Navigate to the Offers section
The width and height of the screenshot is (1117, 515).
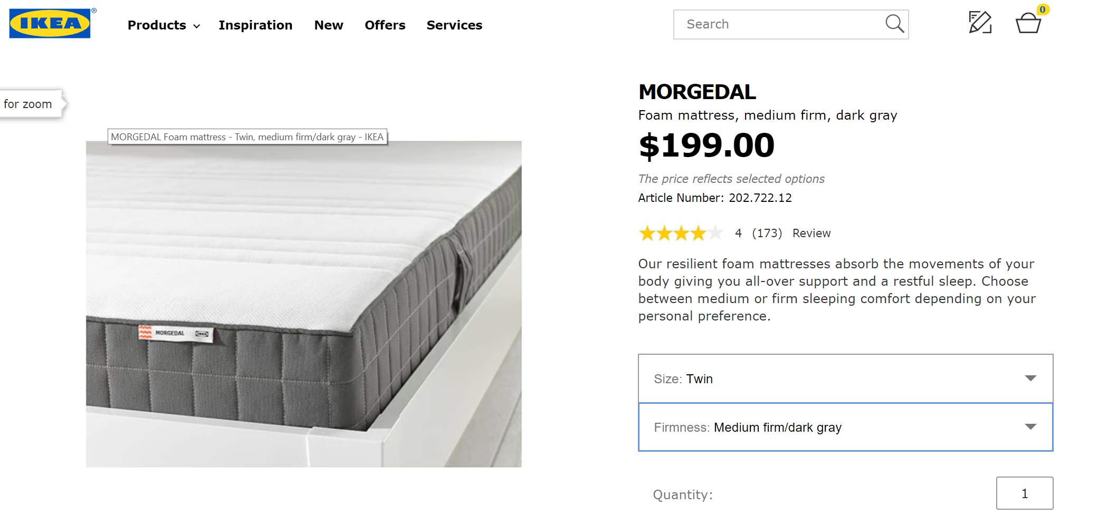[385, 25]
